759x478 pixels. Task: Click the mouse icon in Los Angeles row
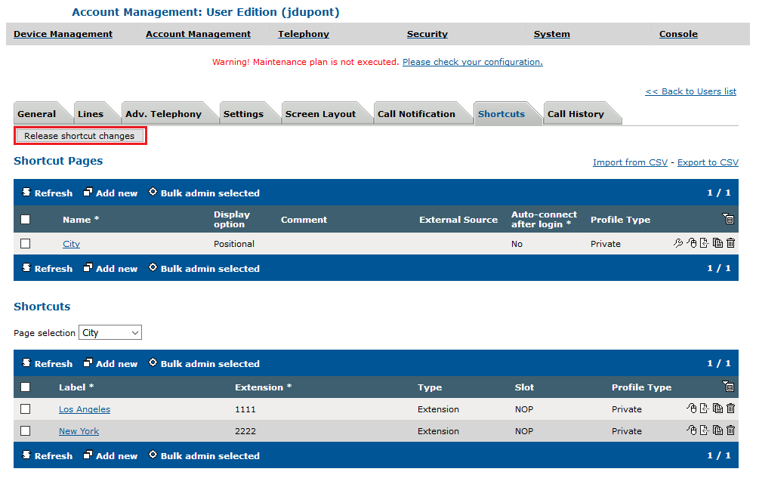(x=692, y=409)
